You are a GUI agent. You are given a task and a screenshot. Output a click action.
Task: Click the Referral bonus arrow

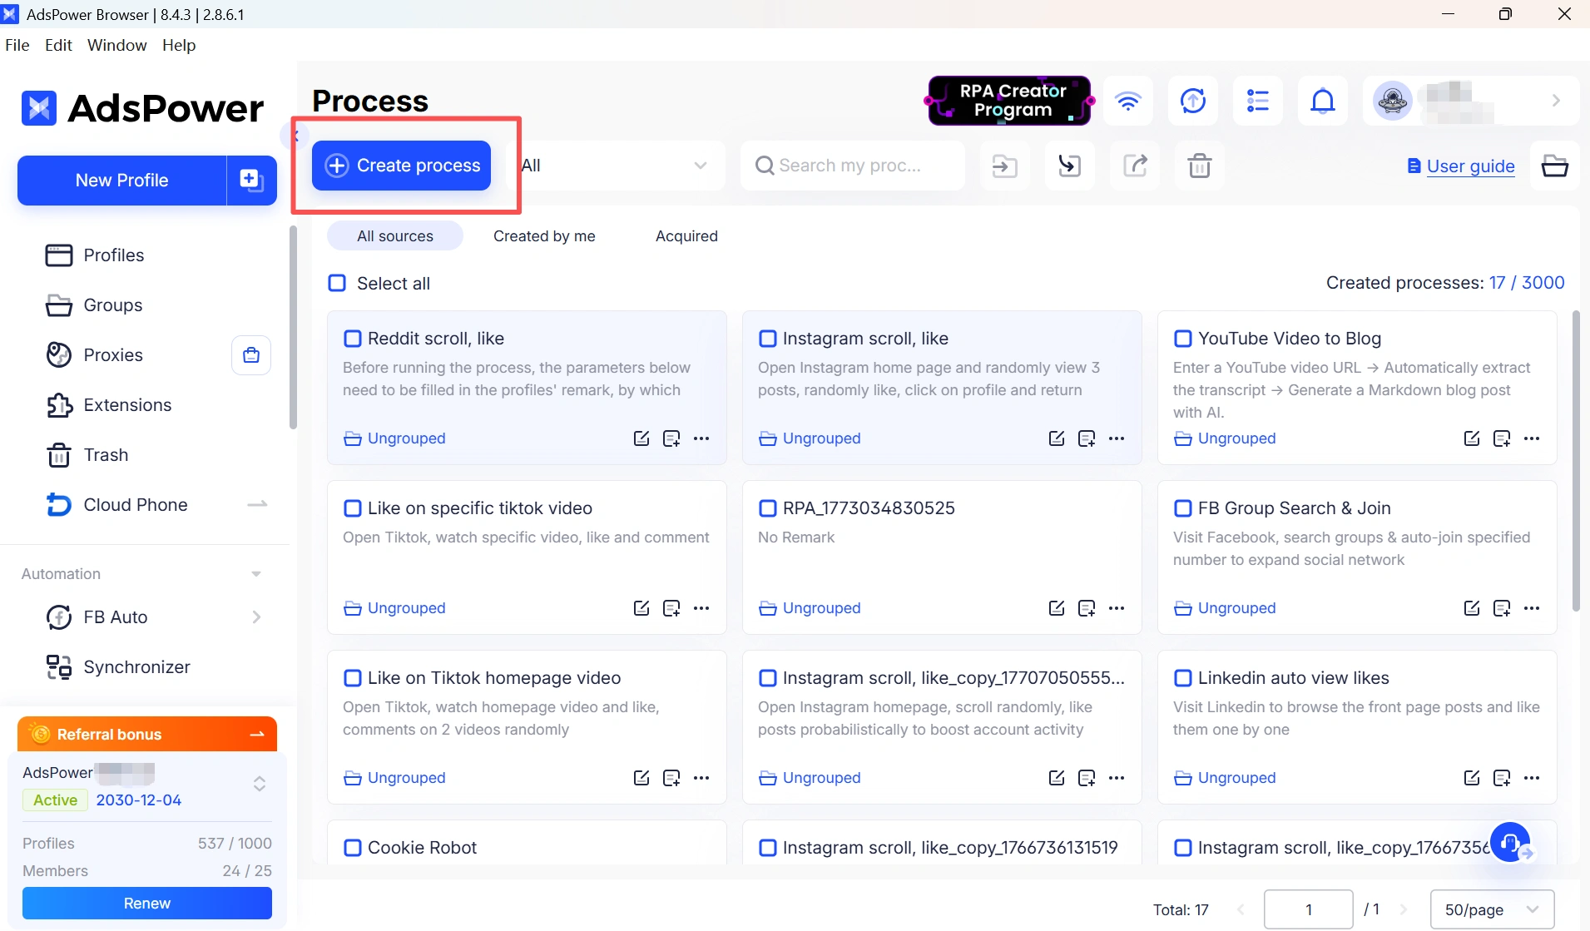pyautogui.click(x=257, y=734)
